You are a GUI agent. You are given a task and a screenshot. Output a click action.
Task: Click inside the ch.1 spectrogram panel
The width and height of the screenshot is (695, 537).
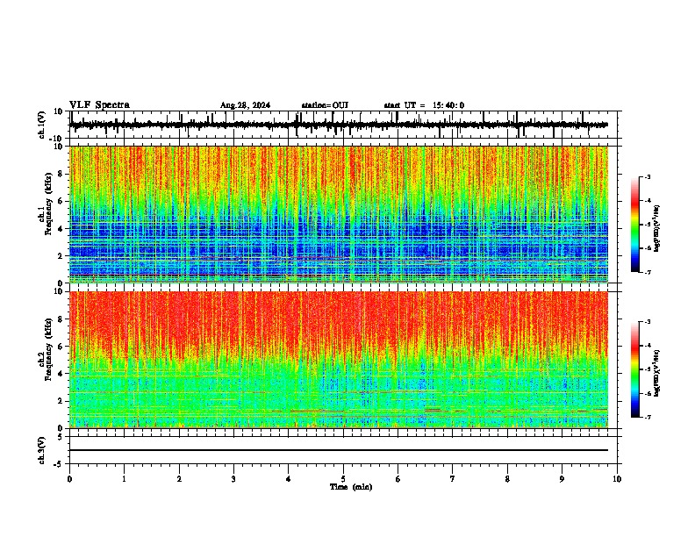click(339, 214)
